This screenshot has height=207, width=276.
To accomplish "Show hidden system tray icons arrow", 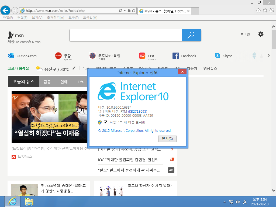I will coord(225,202).
